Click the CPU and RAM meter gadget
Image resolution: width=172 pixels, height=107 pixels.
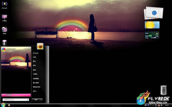pos(152,35)
